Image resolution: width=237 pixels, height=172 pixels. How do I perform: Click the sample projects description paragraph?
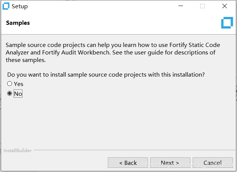[113, 52]
